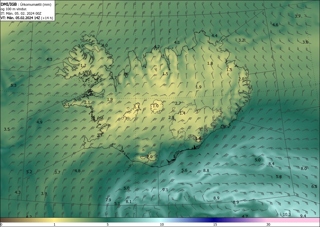The height and width of the screenshot is (227, 320).
Task: Click the 1.4 value label on the map
Action: coord(182,113)
